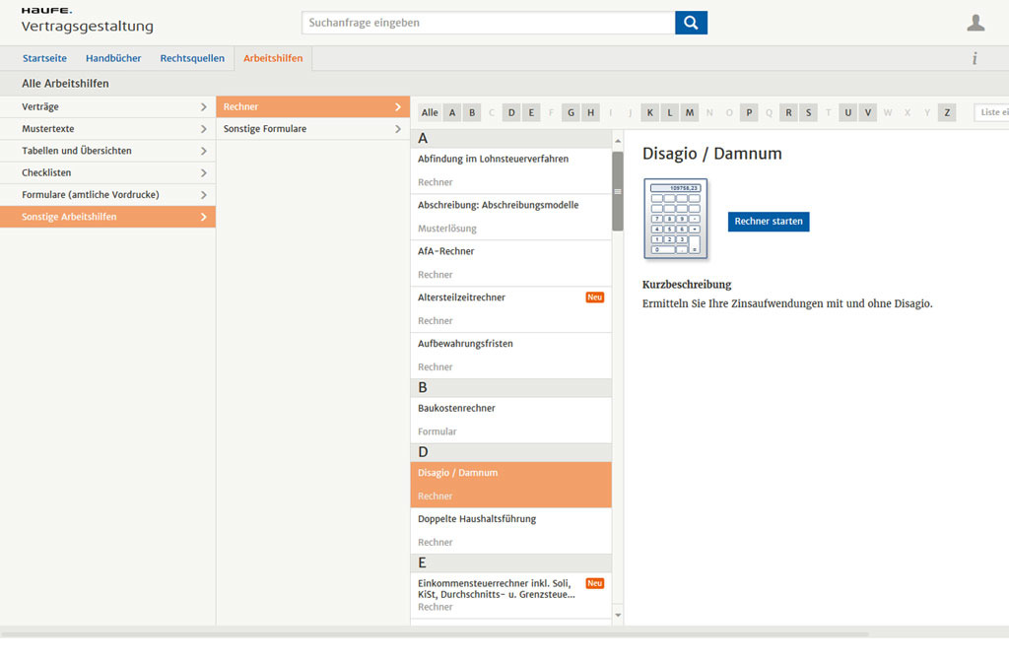Viewport: 1009px width, 660px height.
Task: Expand Formulare (amtliche Vordrucke) category
Action: click(x=107, y=194)
